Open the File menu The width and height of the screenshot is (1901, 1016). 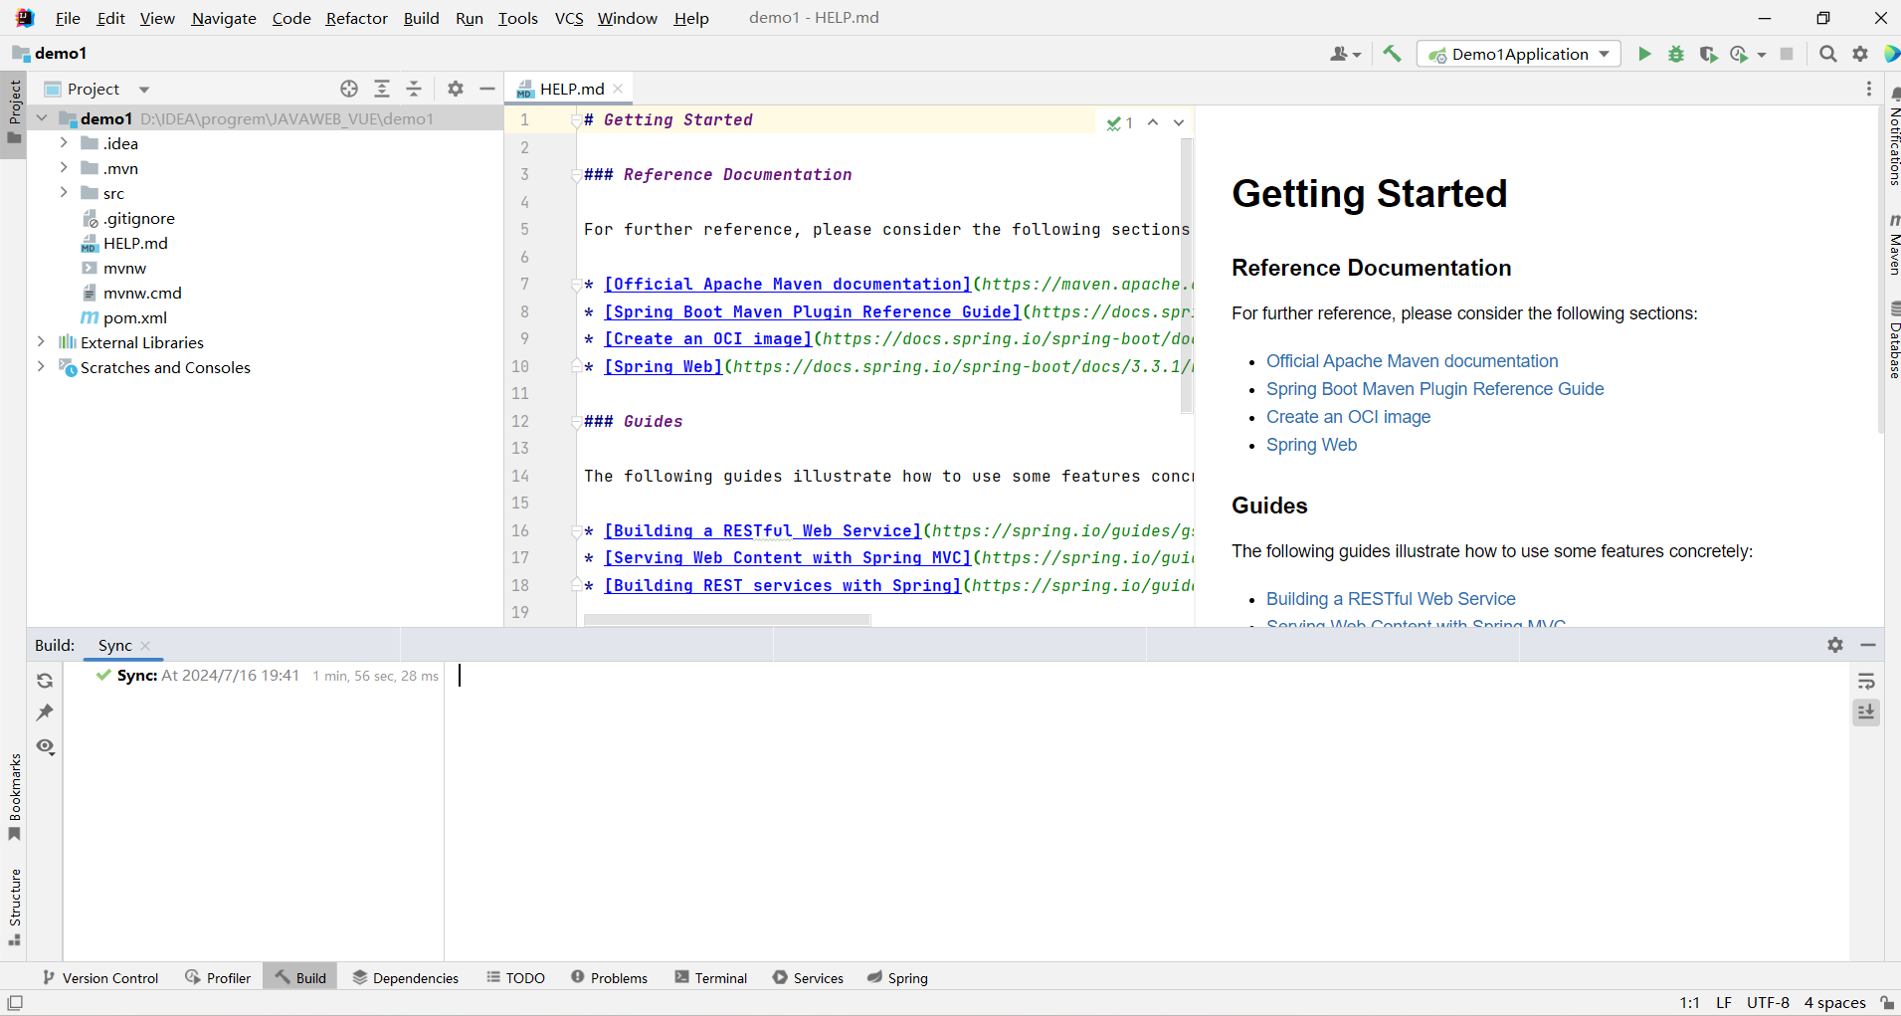(68, 18)
